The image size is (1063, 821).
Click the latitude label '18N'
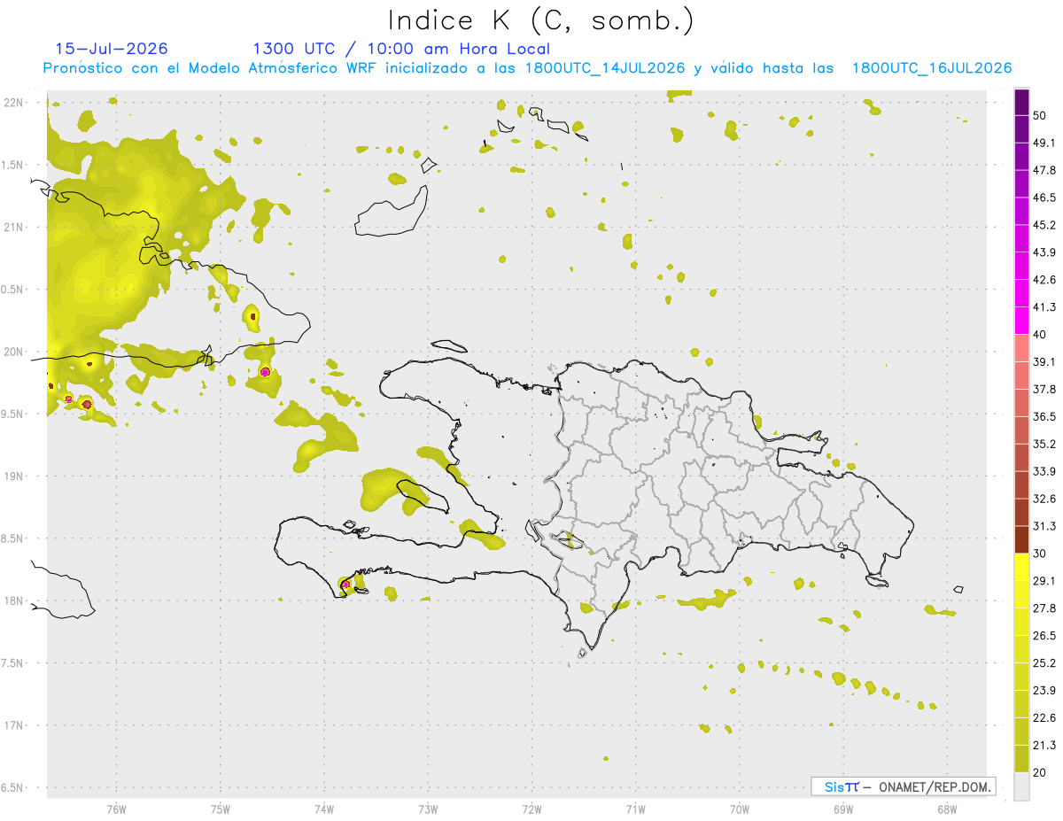pyautogui.click(x=14, y=600)
